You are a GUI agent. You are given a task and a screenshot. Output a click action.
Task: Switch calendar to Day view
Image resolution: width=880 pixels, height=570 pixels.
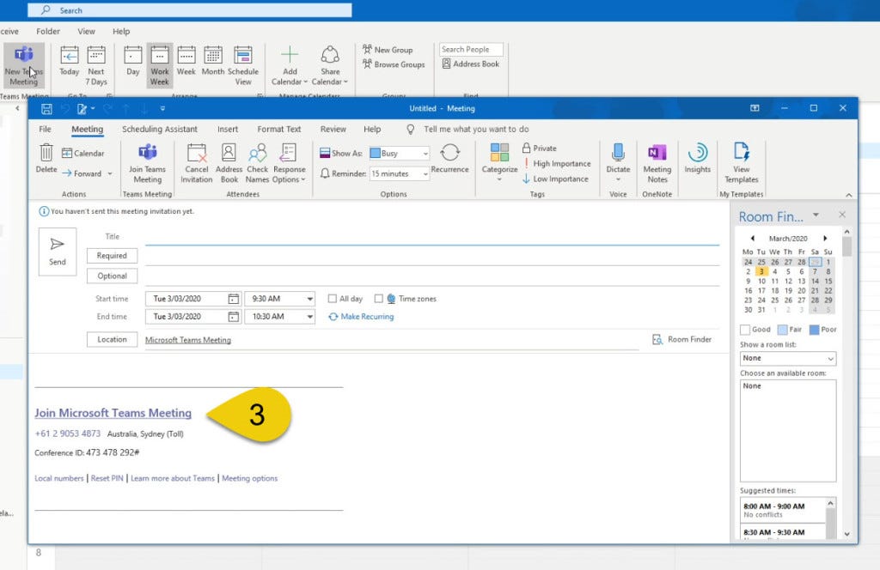pos(133,61)
